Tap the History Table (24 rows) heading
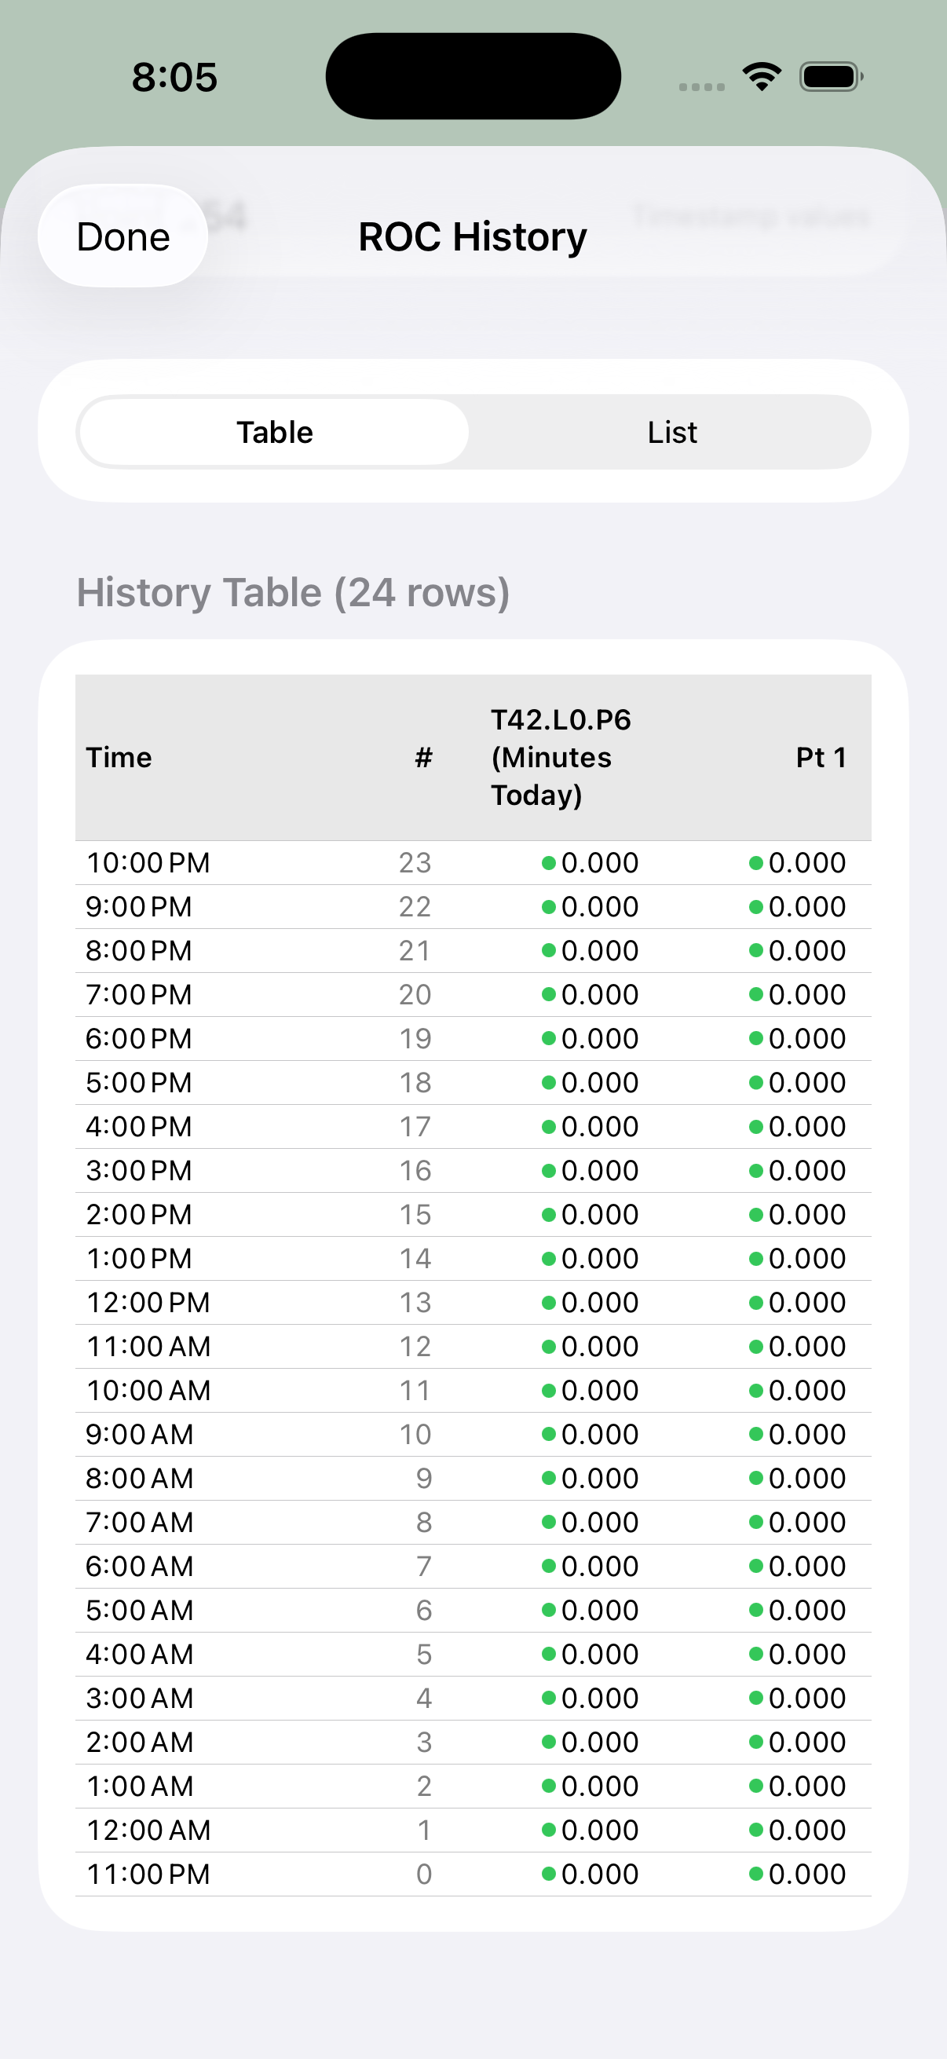Viewport: 947px width, 2059px height. (x=294, y=592)
